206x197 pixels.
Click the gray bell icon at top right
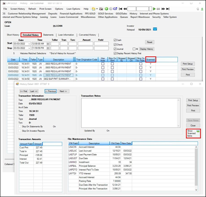pyautogui.click(x=198, y=9)
